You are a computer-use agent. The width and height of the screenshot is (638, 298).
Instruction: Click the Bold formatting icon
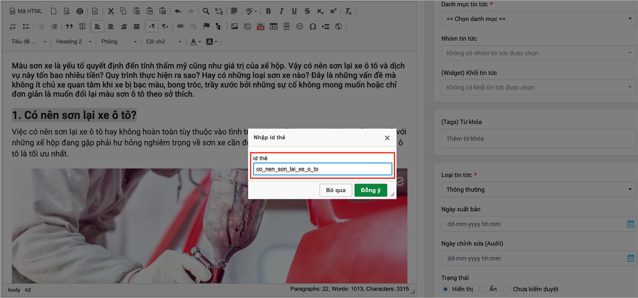(268, 11)
